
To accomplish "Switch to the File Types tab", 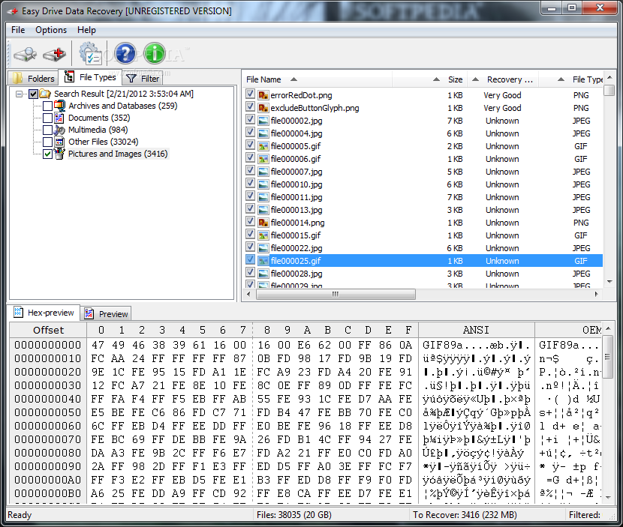I will click(x=90, y=76).
